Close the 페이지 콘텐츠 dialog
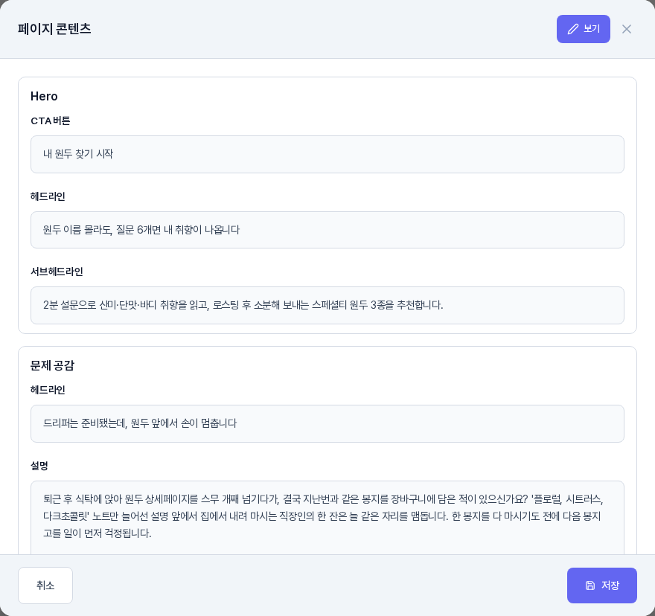 [626, 29]
